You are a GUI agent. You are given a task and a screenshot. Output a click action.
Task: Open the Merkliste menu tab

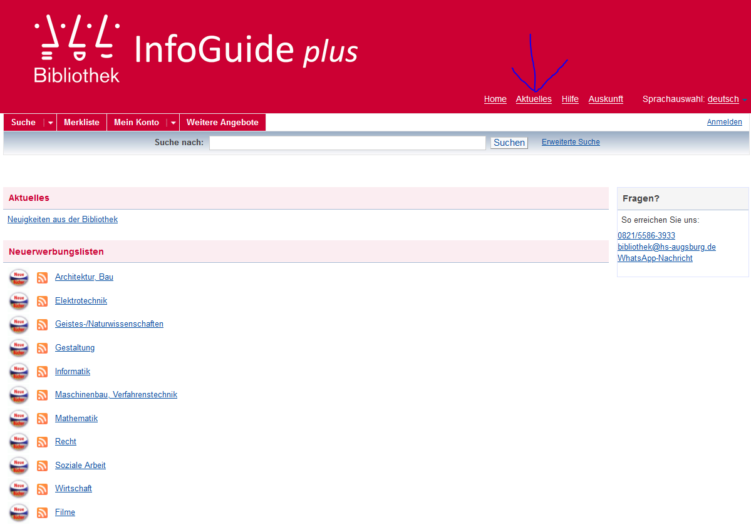point(81,123)
